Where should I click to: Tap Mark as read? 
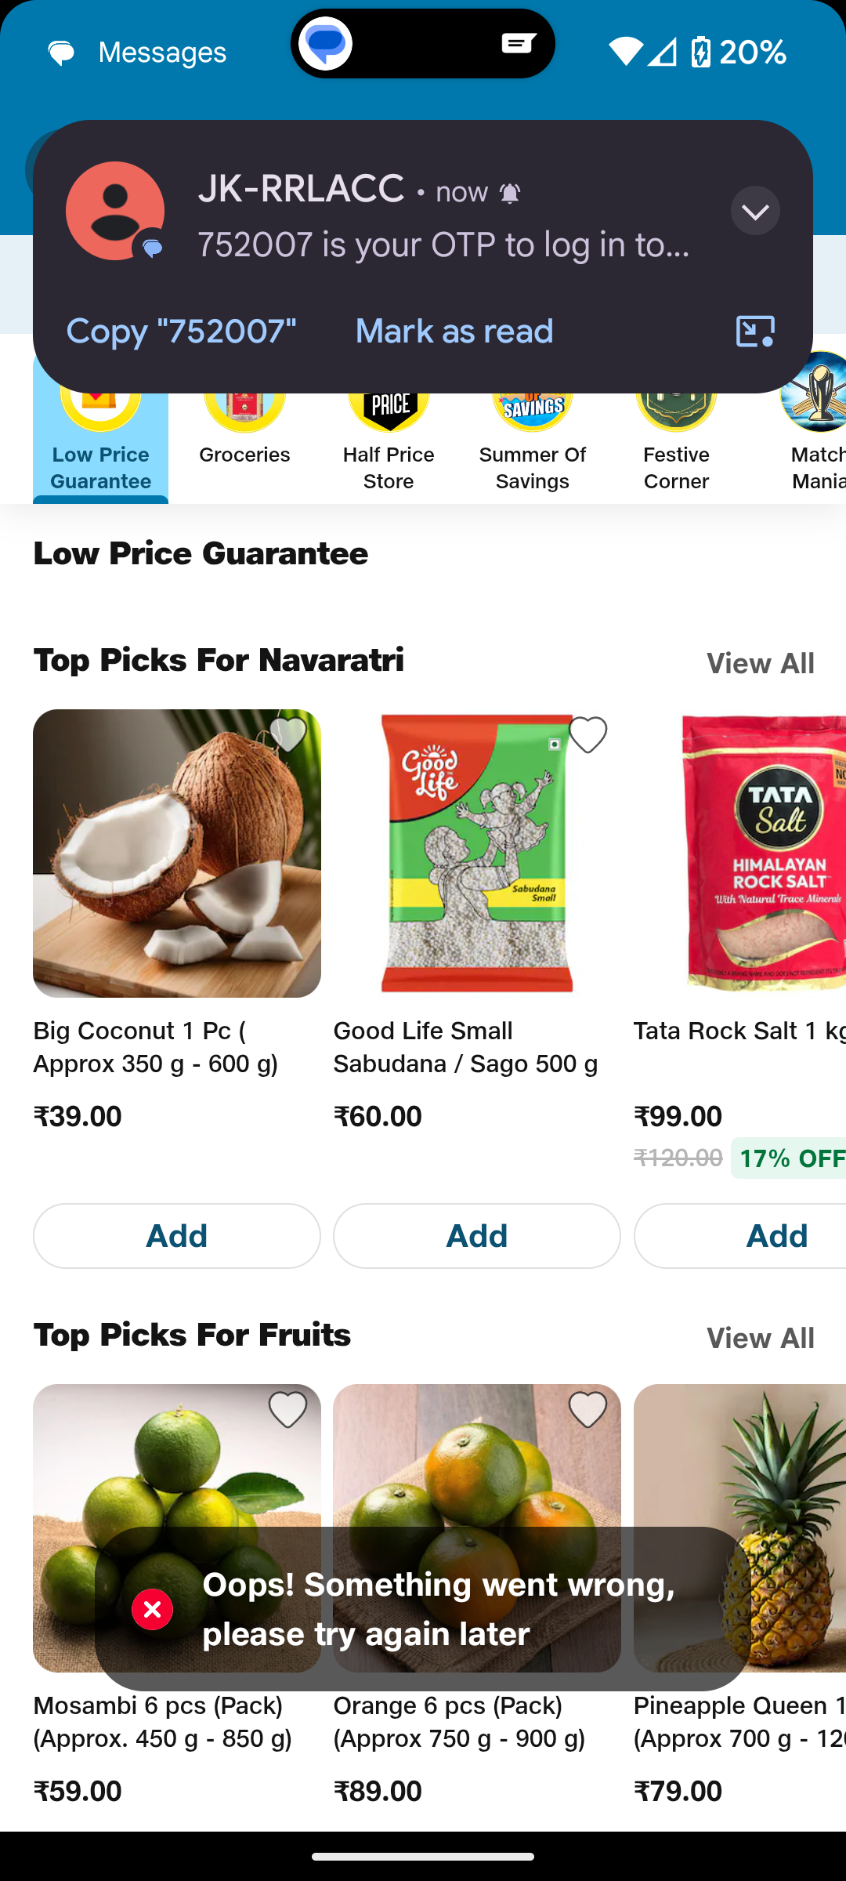pyautogui.click(x=454, y=332)
